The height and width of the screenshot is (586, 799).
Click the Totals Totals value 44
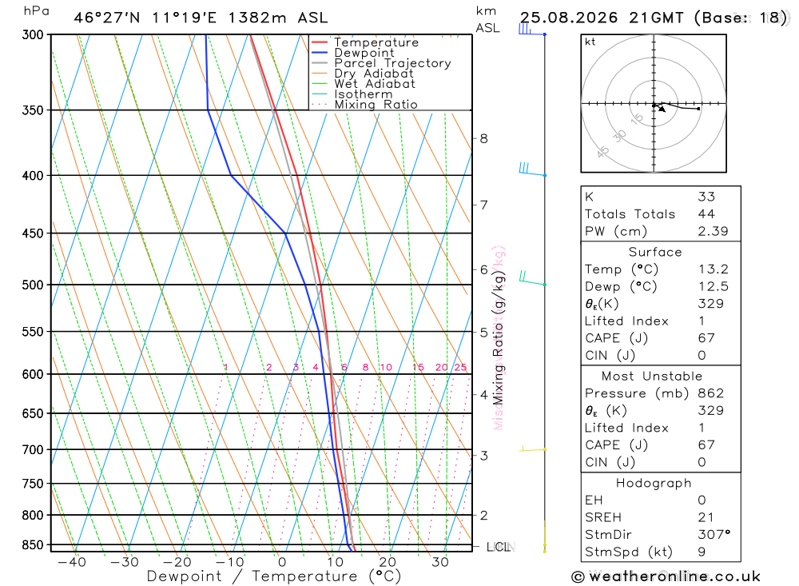(x=706, y=213)
